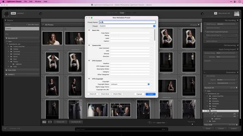Select the Lightroom folder in Source
Screen dimensions: 243x136
pos(19,64)
